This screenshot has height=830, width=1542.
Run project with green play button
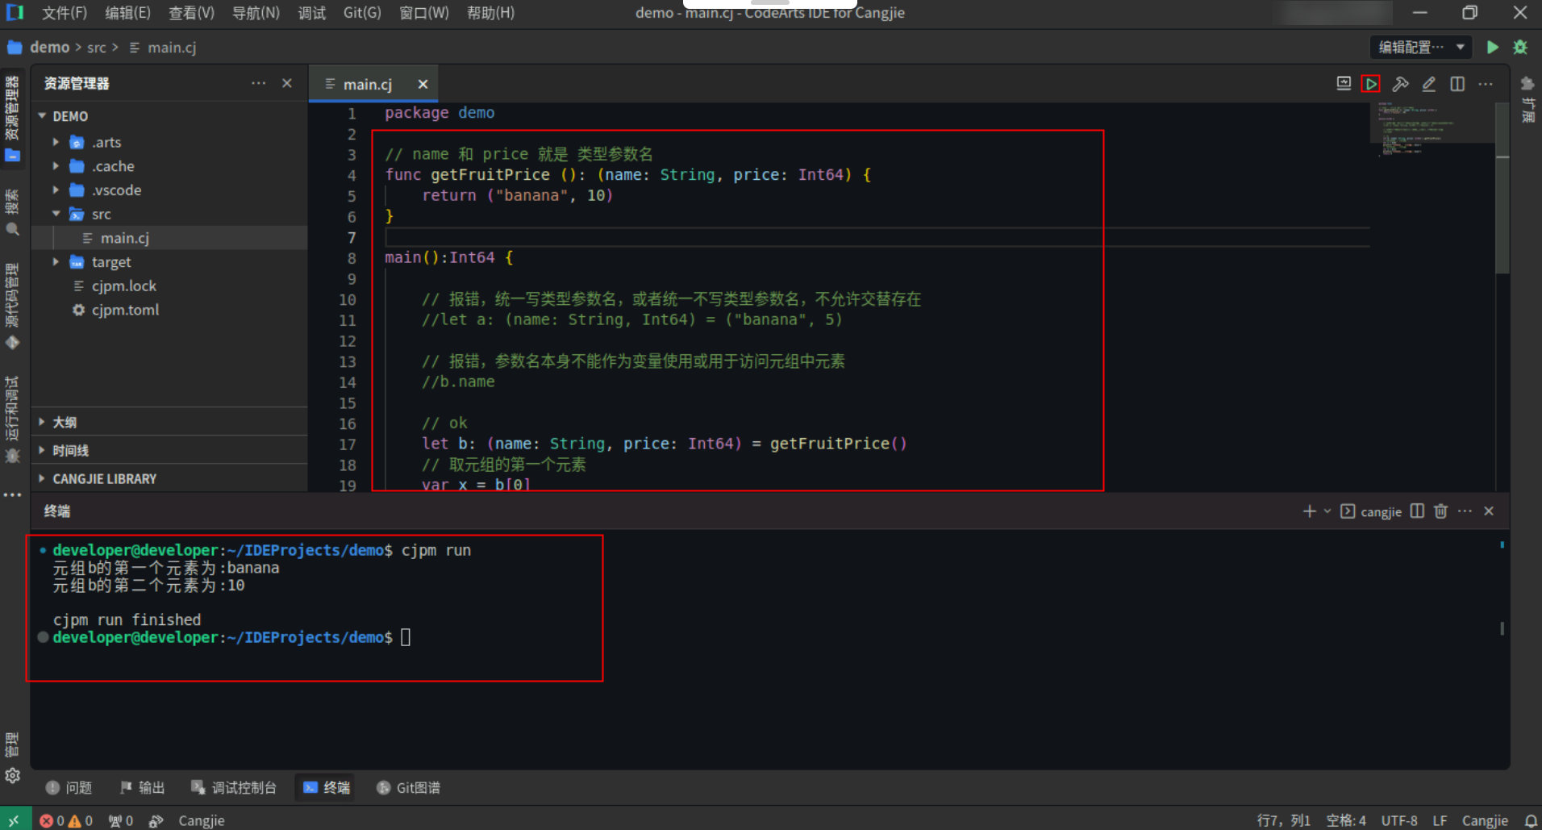point(1492,48)
